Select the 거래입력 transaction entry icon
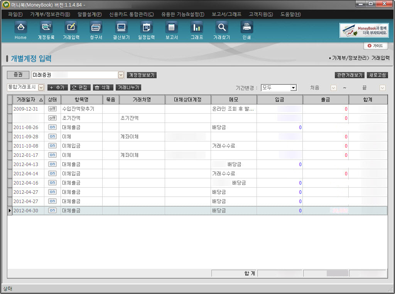Viewport: 395px width, 294px height. 71,28
